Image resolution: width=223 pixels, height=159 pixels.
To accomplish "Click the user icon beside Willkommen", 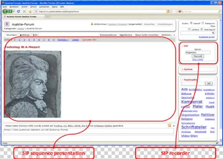I will 92,24.
